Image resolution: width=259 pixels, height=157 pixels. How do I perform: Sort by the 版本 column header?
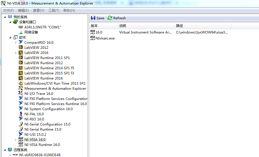103,26
